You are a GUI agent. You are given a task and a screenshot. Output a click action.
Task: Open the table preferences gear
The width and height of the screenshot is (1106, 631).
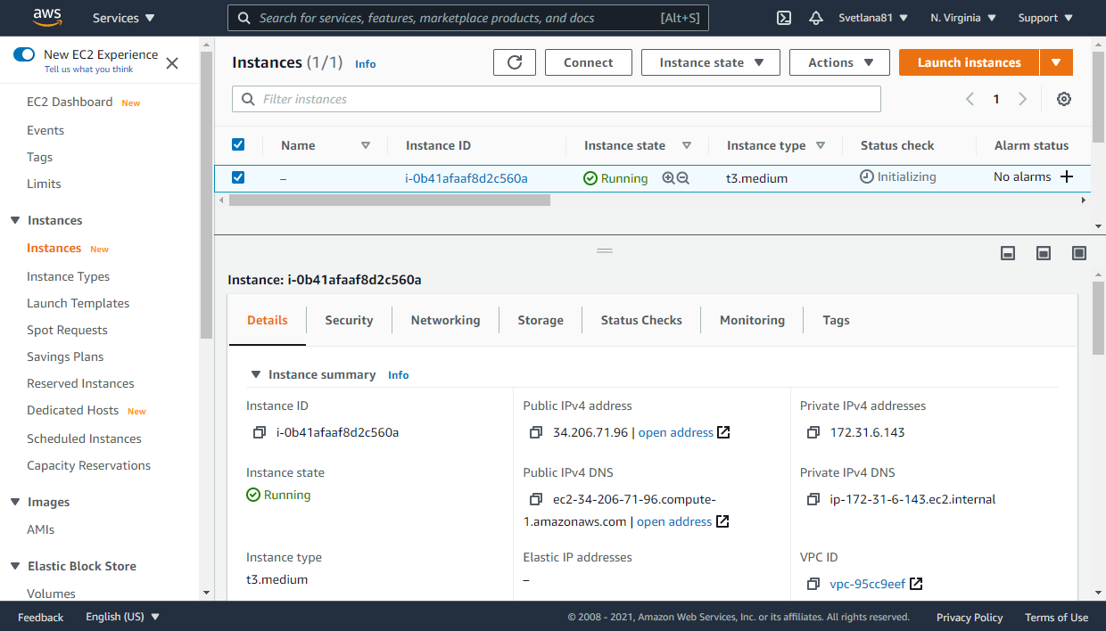pyautogui.click(x=1063, y=99)
